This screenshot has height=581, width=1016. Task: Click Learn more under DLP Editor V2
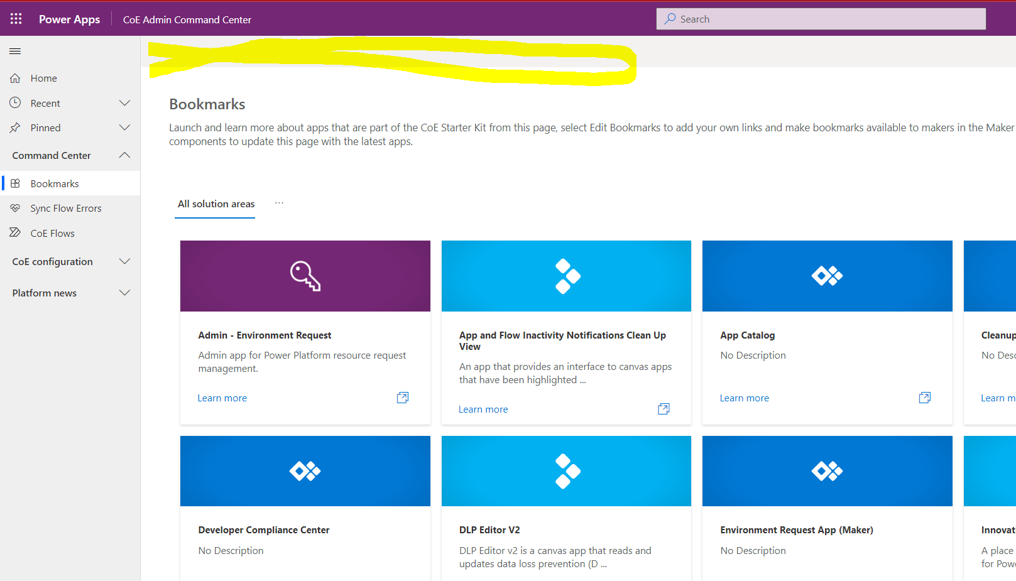pos(483,579)
